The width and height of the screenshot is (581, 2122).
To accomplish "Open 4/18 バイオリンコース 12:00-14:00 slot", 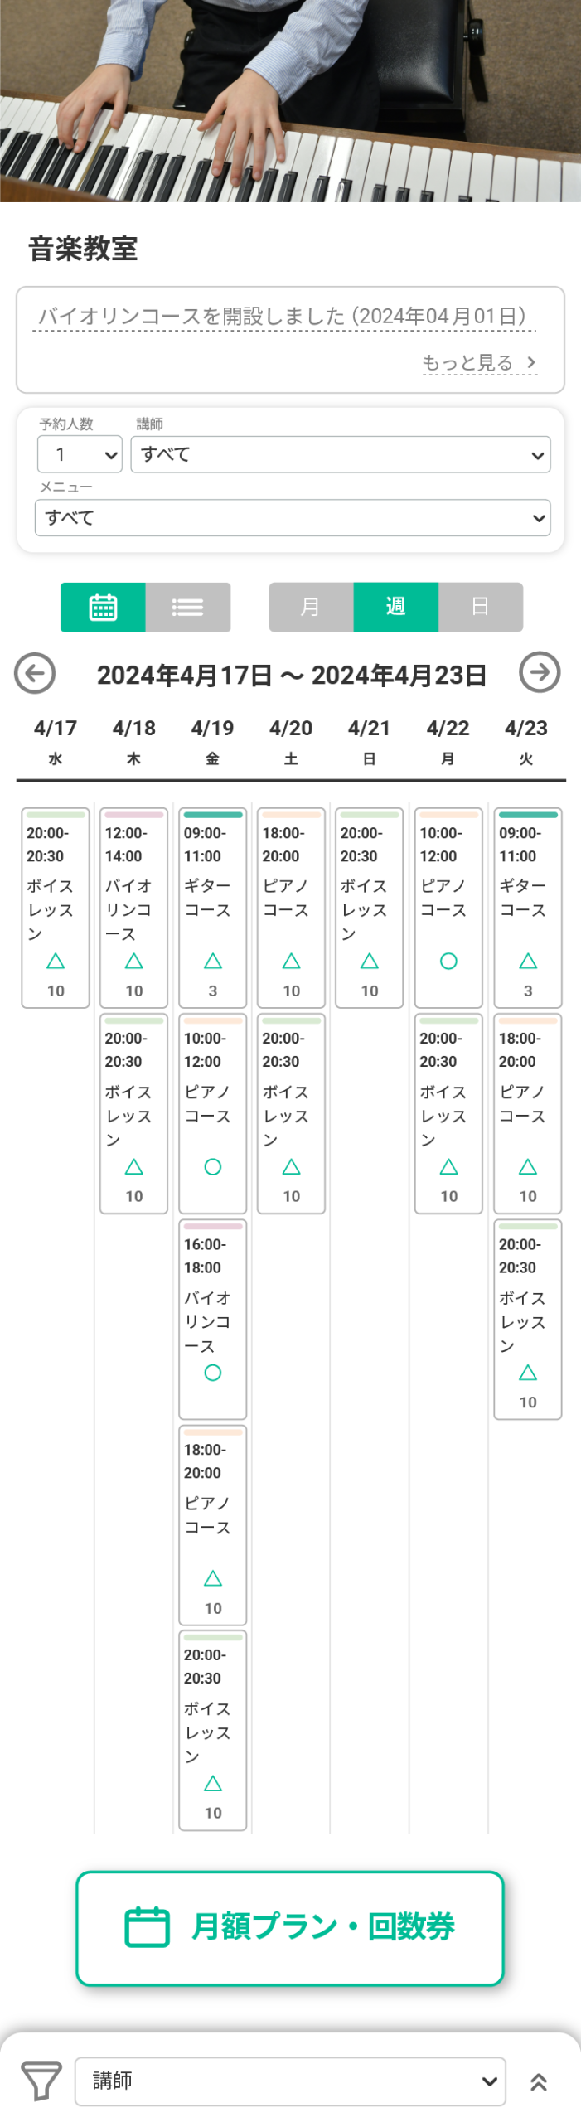I will (134, 908).
